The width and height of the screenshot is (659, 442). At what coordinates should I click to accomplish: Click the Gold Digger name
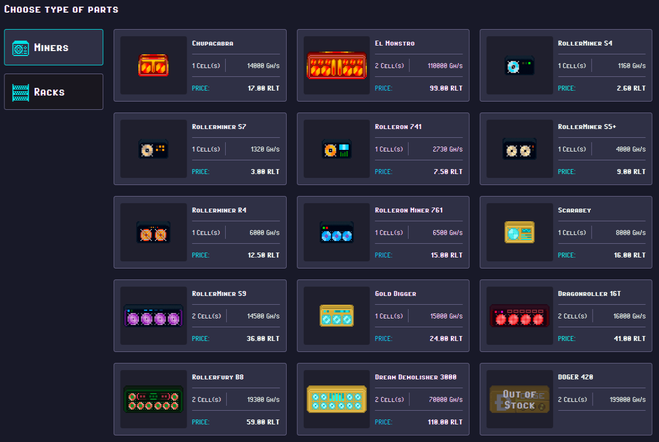[x=395, y=294]
